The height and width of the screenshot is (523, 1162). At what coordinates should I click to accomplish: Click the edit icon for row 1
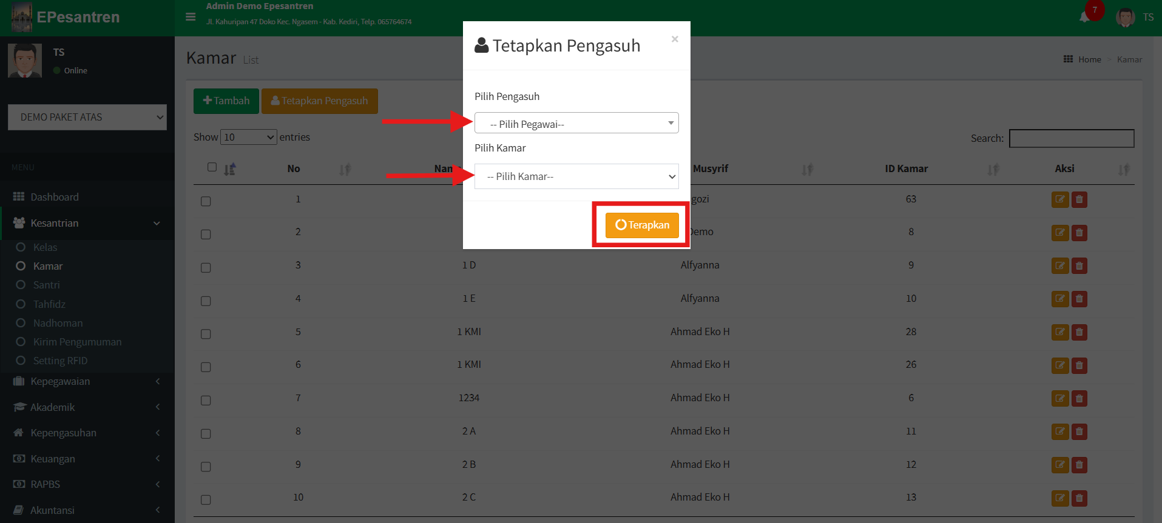(x=1059, y=199)
